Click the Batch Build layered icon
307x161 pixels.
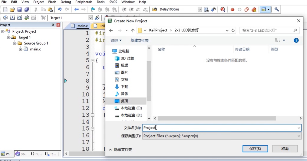[27, 18]
